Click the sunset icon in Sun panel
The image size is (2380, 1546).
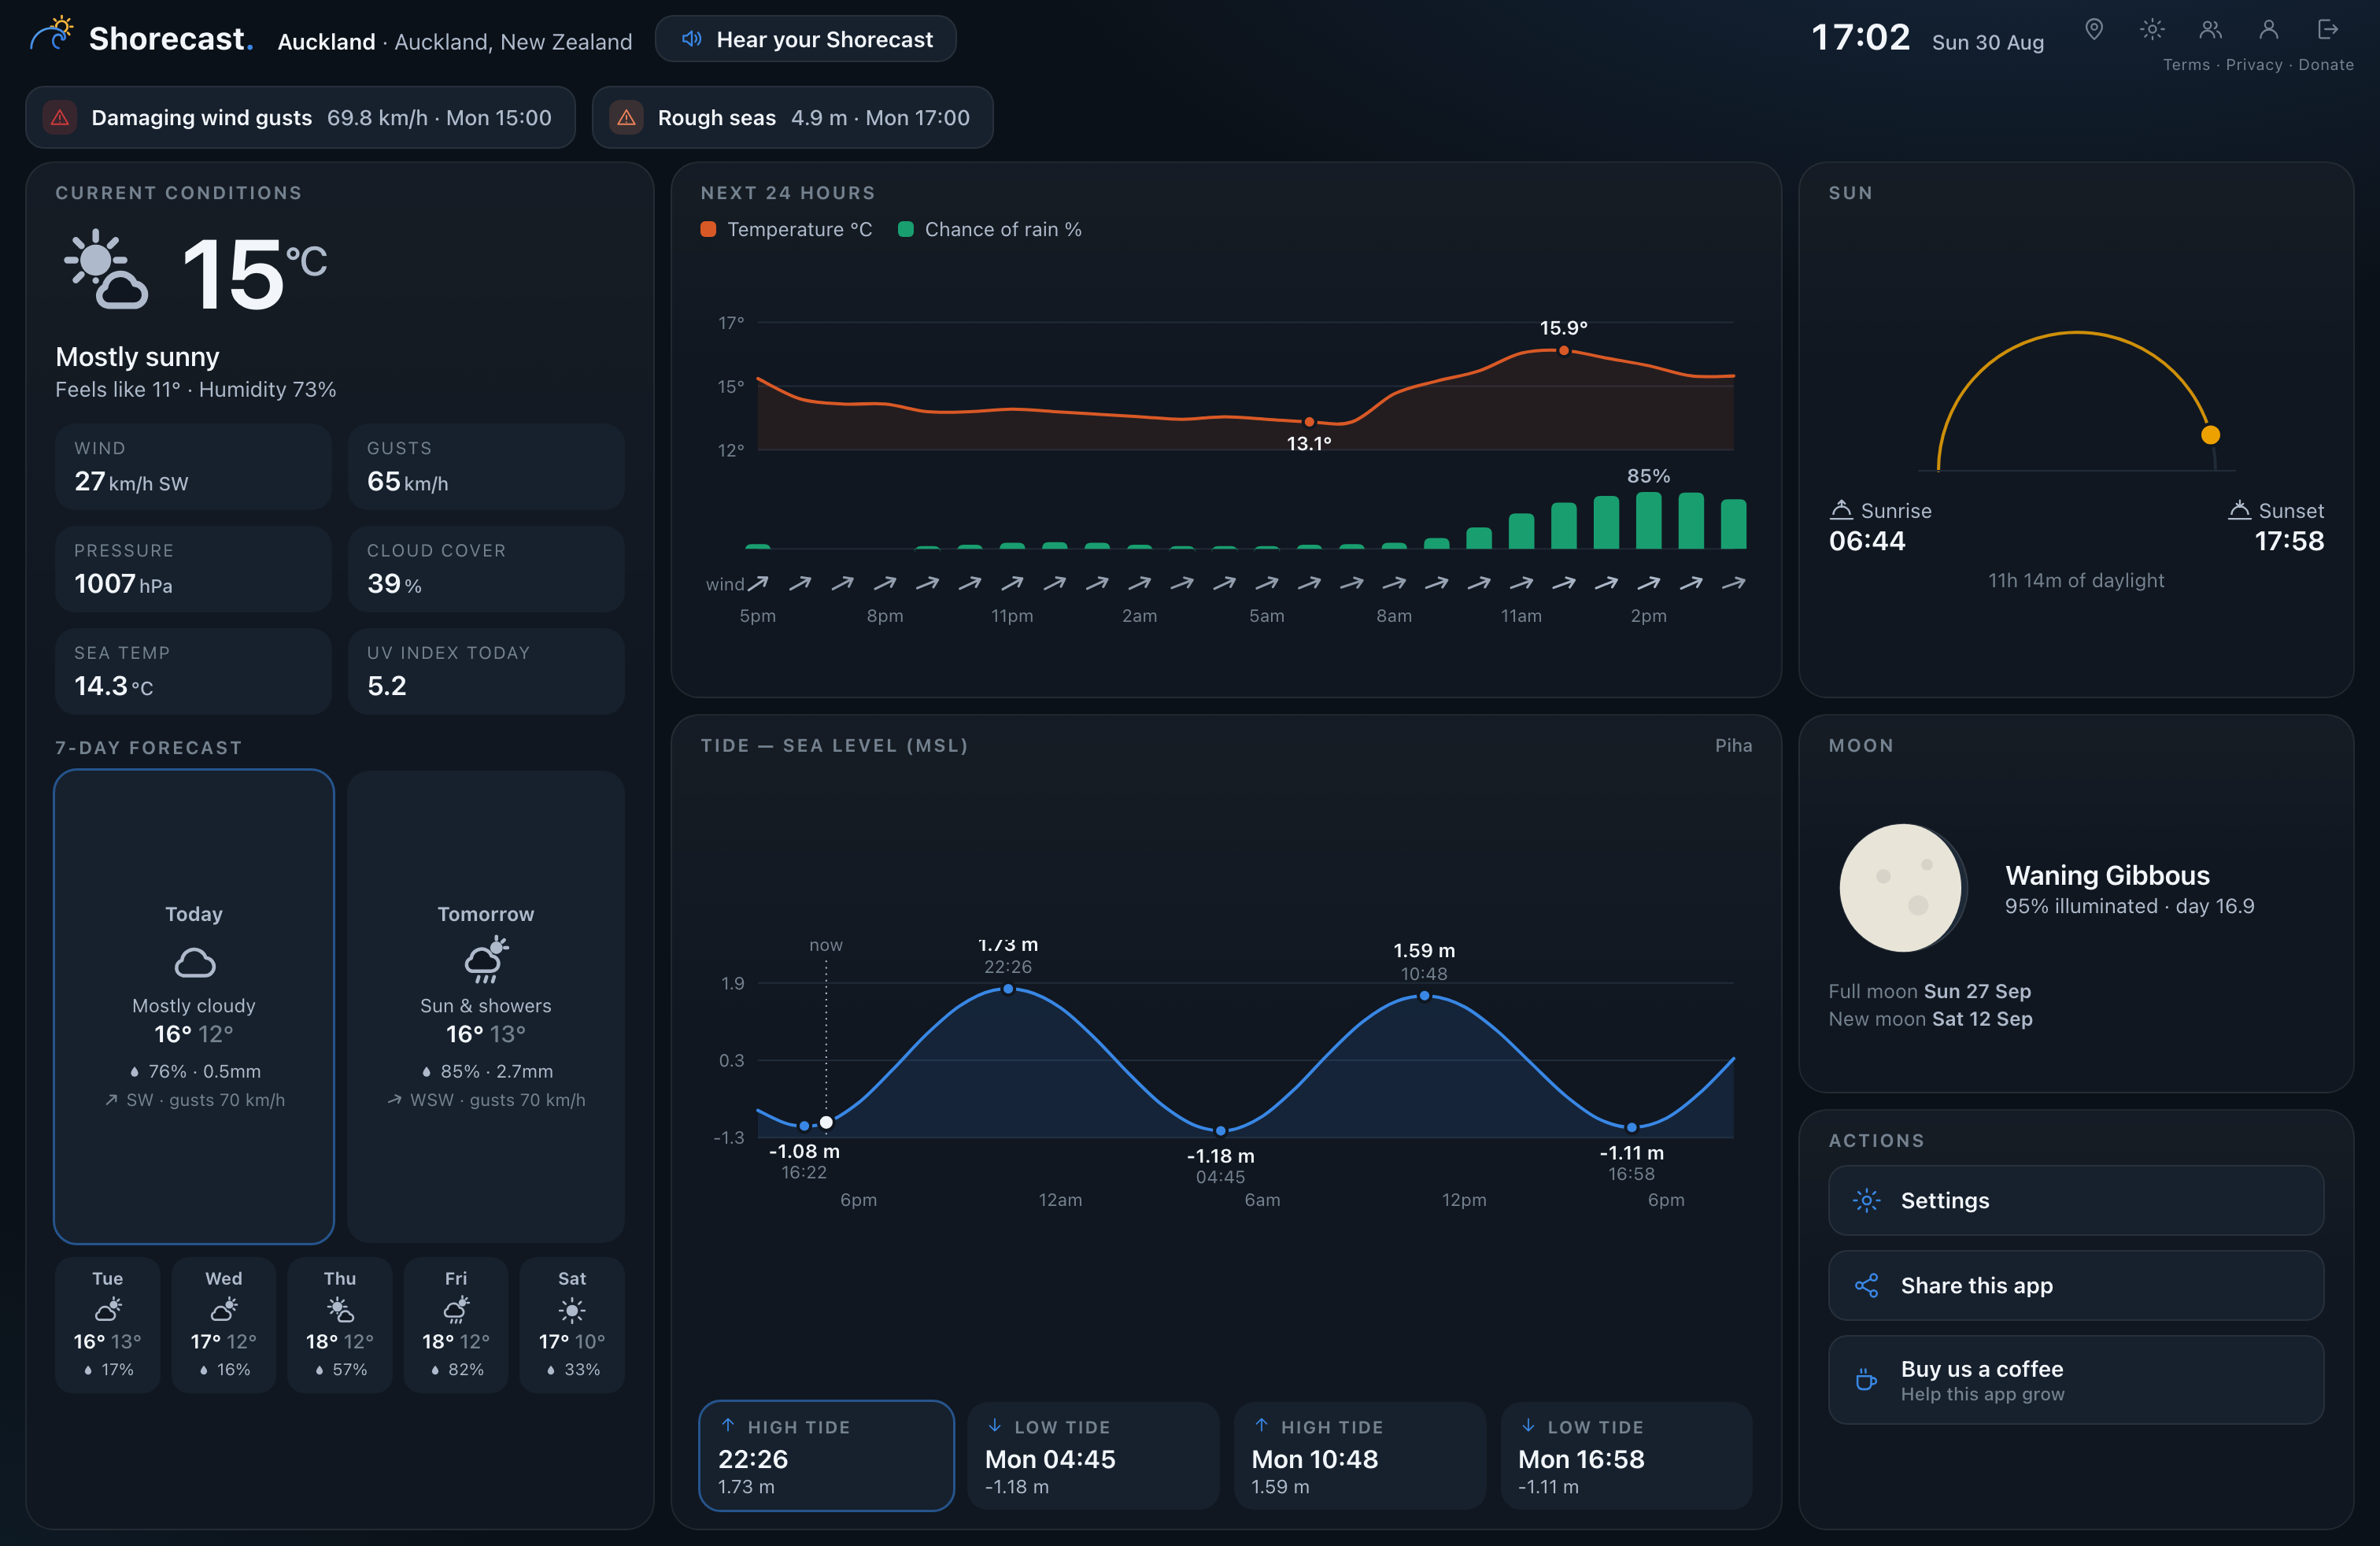pyautogui.click(x=2239, y=510)
